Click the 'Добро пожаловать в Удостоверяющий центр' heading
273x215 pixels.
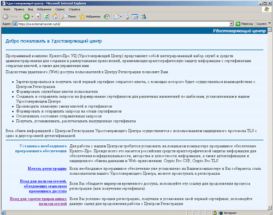point(54,41)
